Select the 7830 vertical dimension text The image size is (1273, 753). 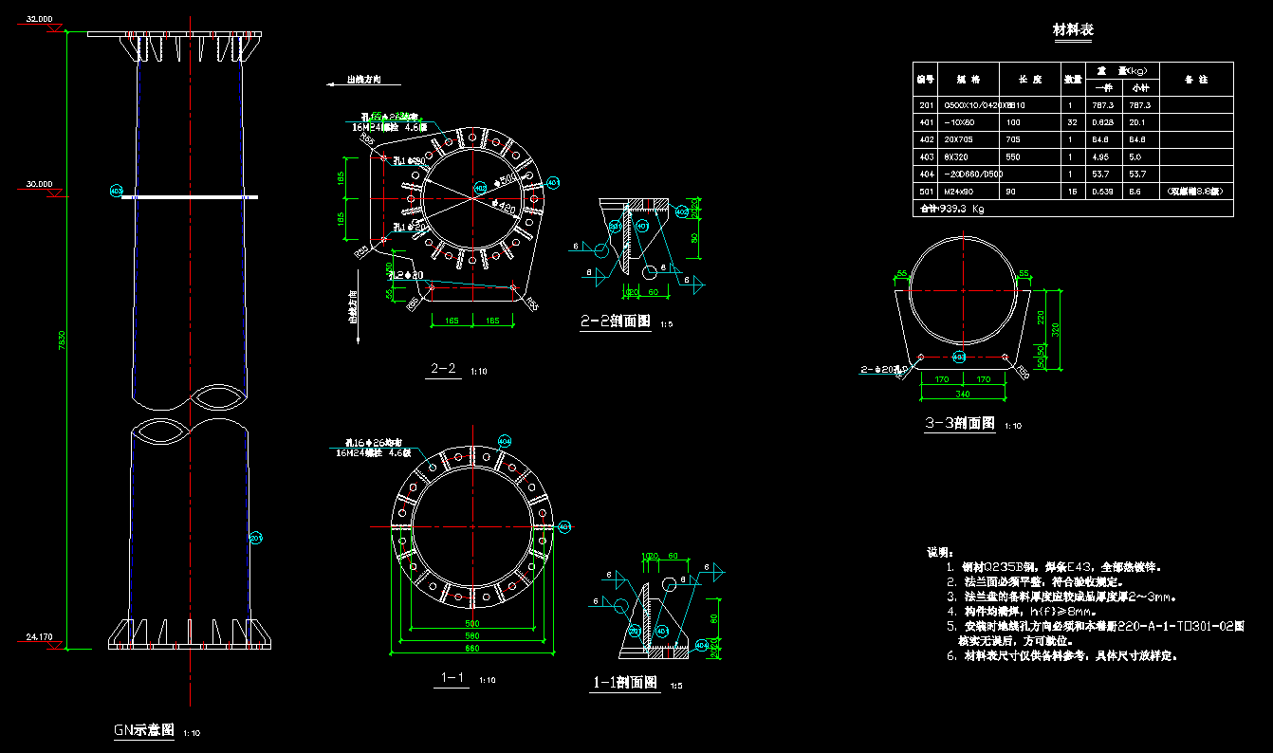click(61, 340)
